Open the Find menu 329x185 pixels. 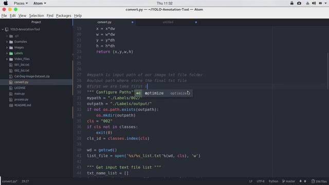(50, 16)
